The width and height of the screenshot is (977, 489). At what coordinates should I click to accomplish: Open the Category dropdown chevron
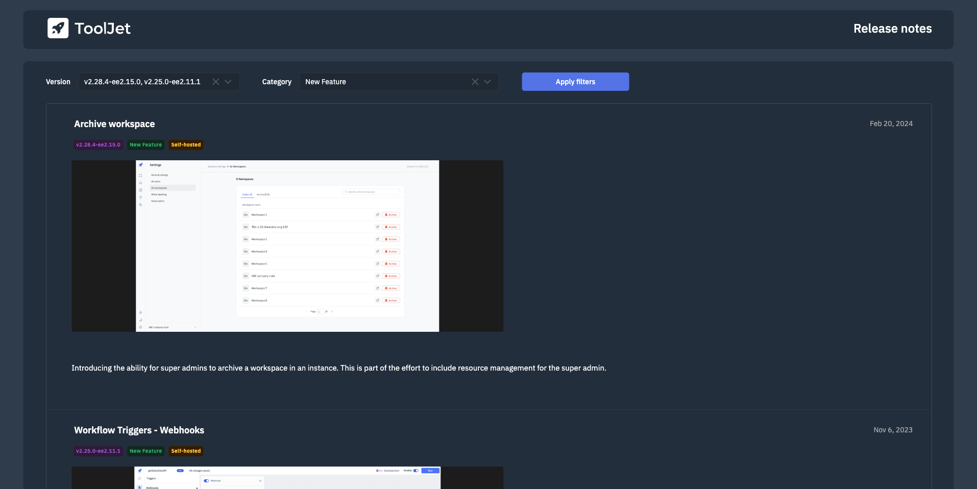[x=487, y=82]
